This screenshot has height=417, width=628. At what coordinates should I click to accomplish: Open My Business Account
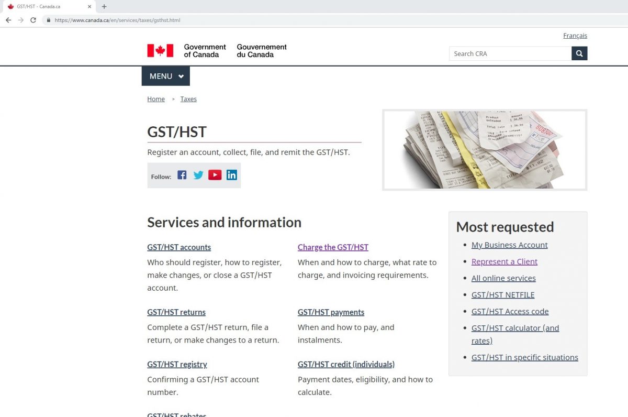click(x=509, y=245)
